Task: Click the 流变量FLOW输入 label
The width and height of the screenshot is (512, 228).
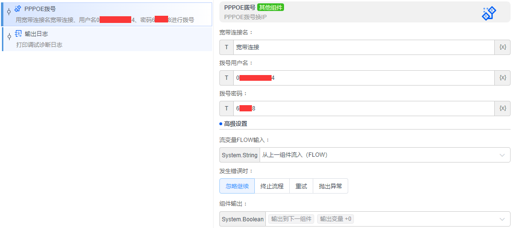Action: [244, 140]
